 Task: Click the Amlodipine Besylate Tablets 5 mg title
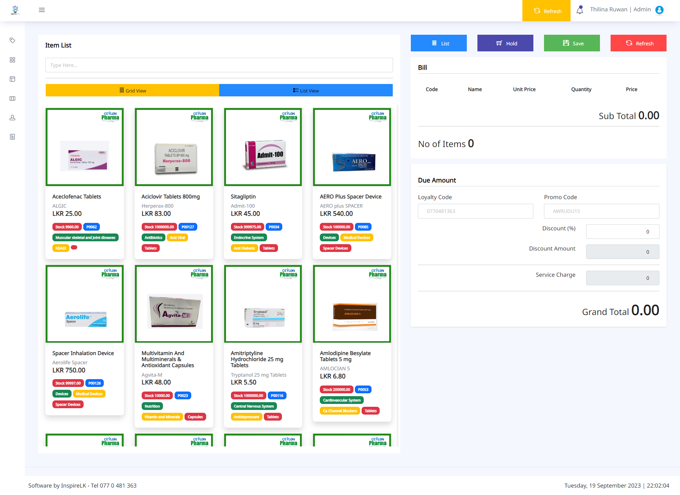(345, 356)
